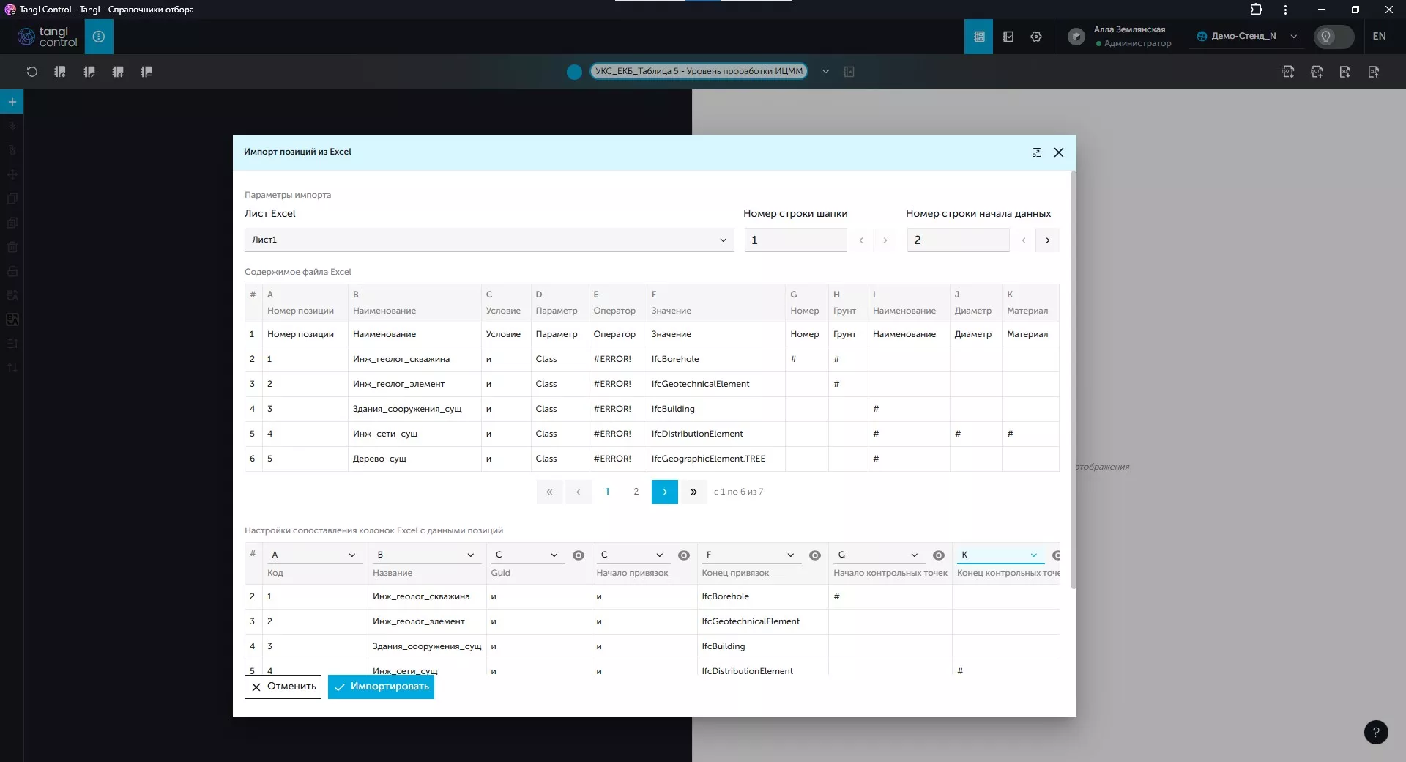Viewport: 1406px width, 762px height.
Task: Expand the import dialog to full size
Action: click(1037, 152)
